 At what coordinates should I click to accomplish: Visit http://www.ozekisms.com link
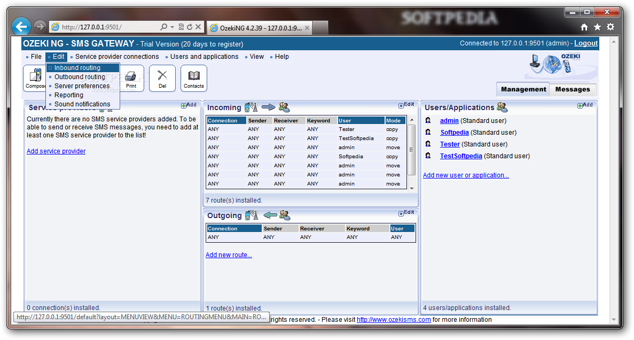(x=394, y=319)
